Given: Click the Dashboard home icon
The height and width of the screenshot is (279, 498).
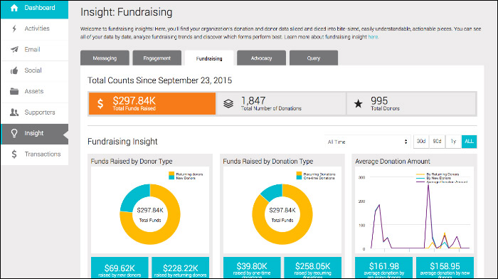Looking at the screenshot, I should [14, 8].
